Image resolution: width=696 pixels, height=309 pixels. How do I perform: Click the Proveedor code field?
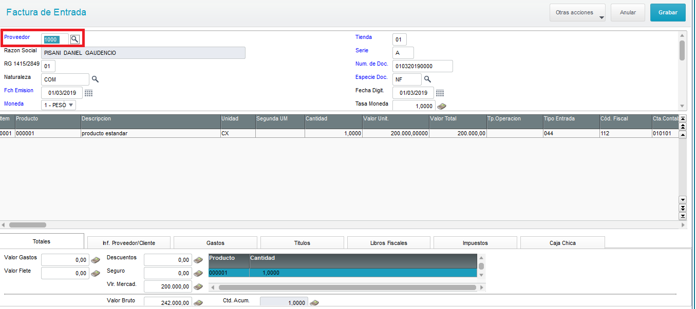pos(55,39)
